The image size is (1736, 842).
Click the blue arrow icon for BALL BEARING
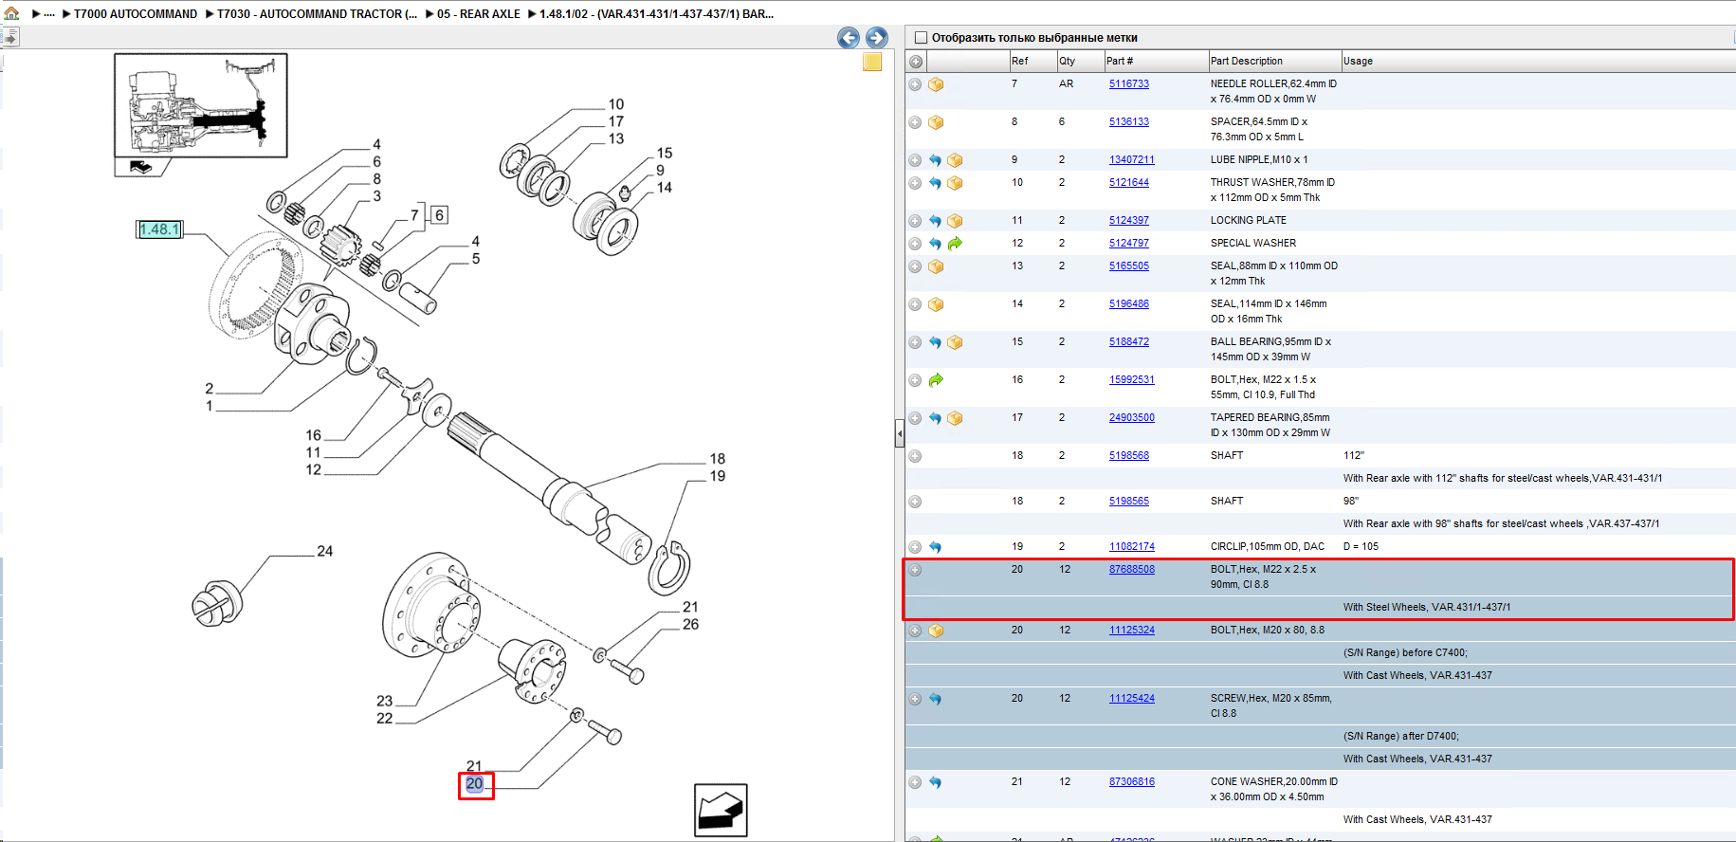936,342
